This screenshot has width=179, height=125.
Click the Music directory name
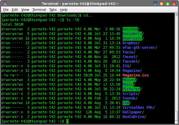point(128,85)
